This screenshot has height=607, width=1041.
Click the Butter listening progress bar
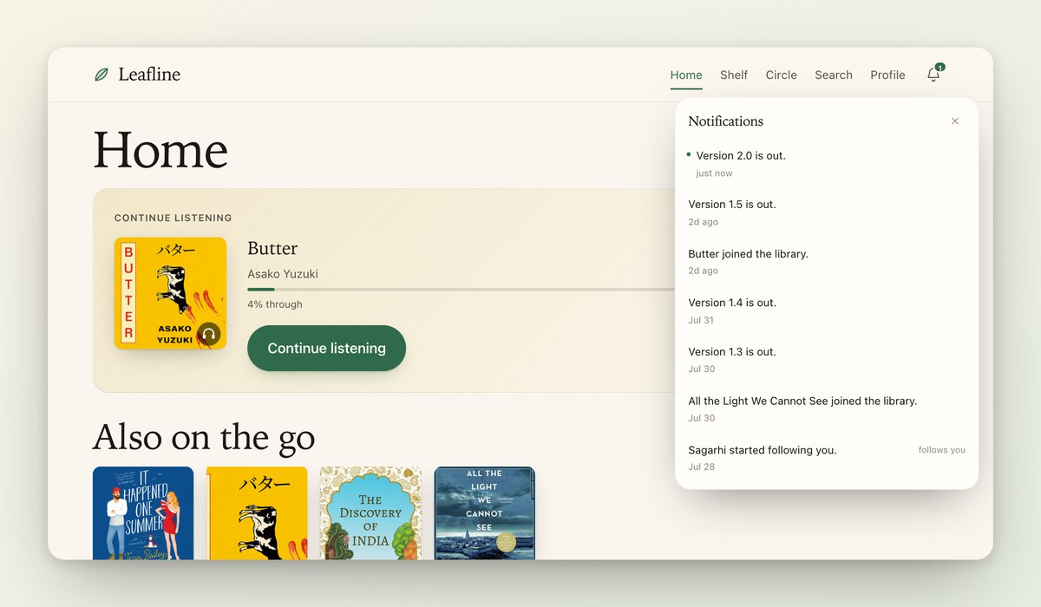(462, 289)
